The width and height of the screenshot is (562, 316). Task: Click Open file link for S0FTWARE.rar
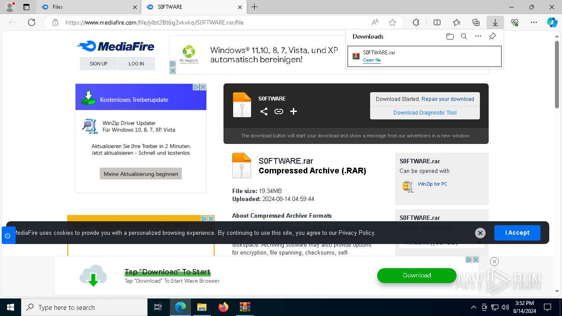[372, 60]
